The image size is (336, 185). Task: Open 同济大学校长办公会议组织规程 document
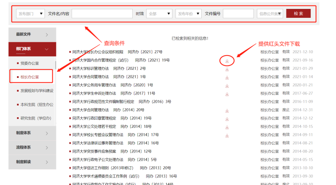(x=98, y=52)
